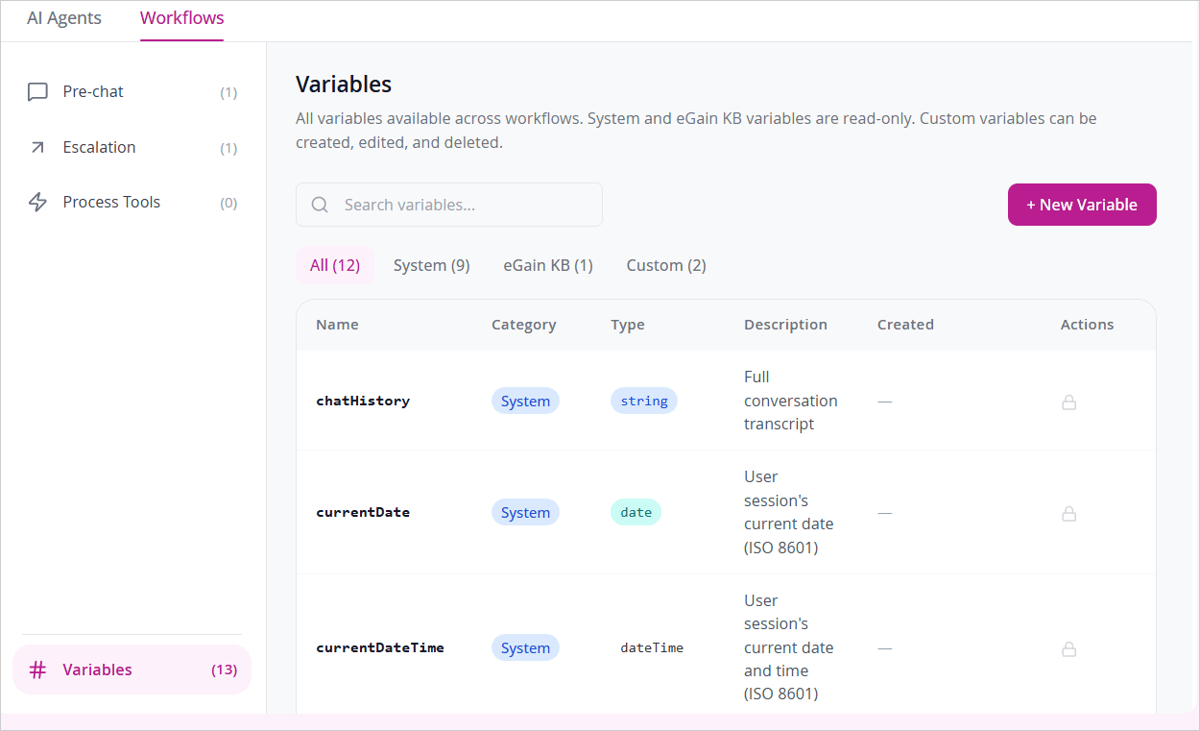Click the search magnifier icon
1200x731 pixels.
coord(320,205)
